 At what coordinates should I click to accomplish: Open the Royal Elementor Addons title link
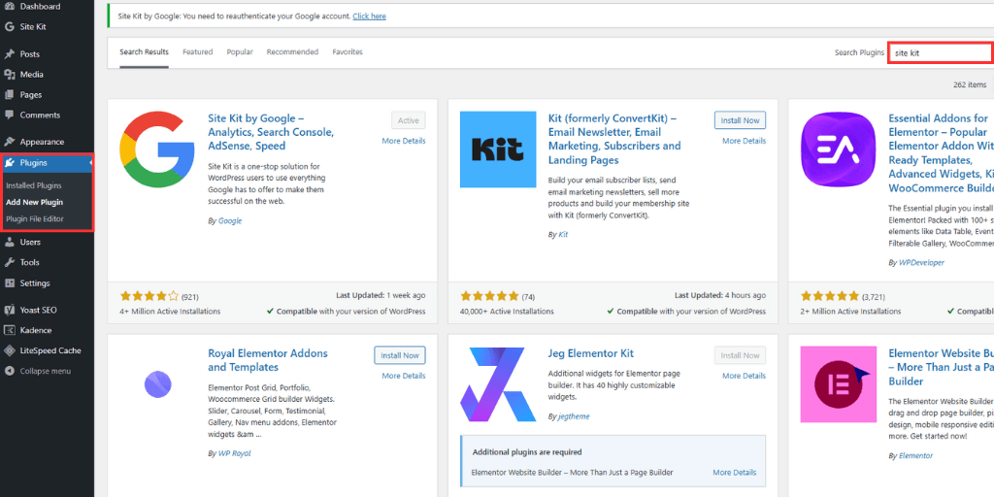tap(268, 360)
